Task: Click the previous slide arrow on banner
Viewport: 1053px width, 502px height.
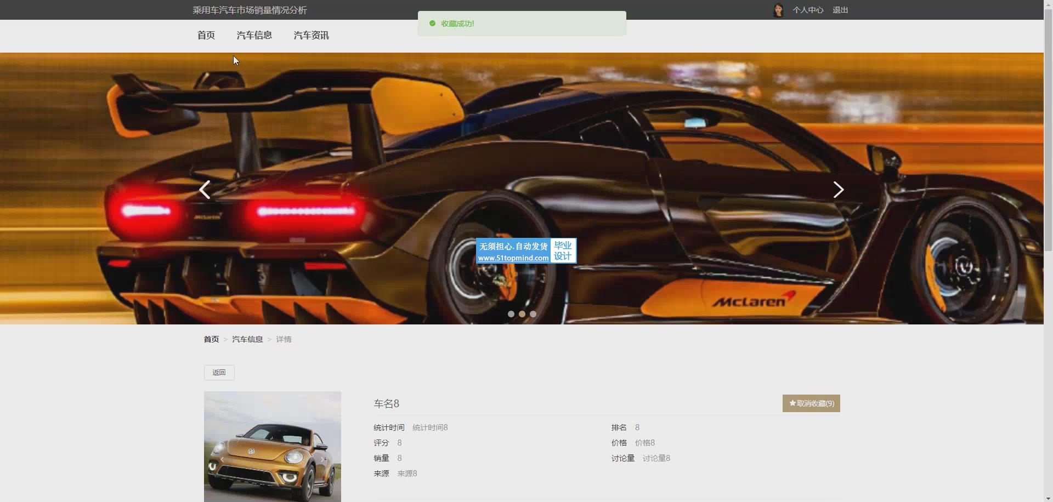Action: [x=205, y=190]
